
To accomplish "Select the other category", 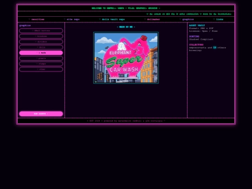I will [41, 69].
